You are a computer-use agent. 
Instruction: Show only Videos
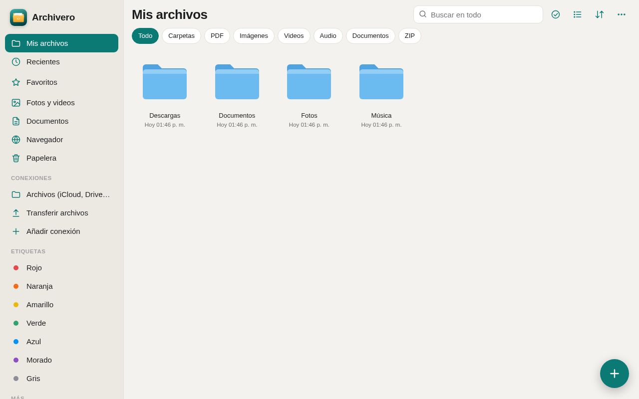coord(294,36)
